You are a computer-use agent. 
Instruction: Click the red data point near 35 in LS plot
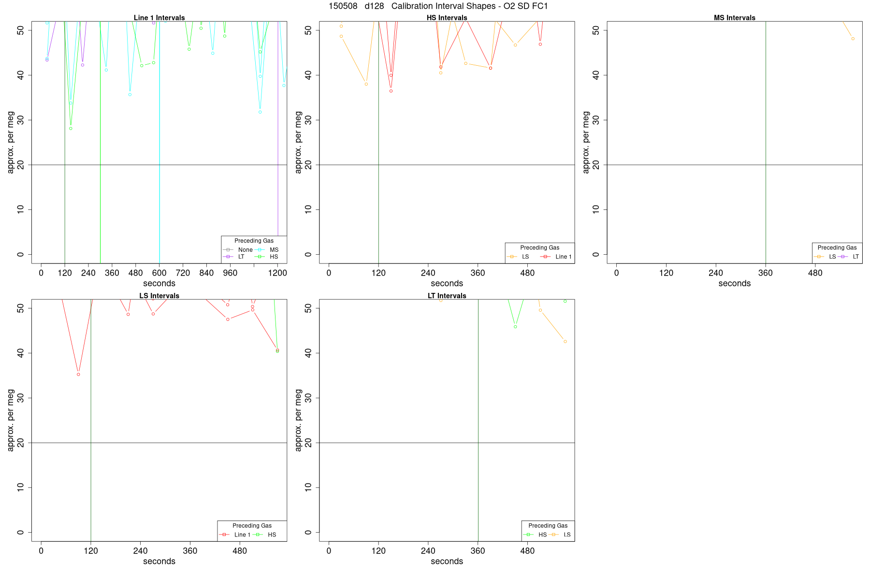78,375
